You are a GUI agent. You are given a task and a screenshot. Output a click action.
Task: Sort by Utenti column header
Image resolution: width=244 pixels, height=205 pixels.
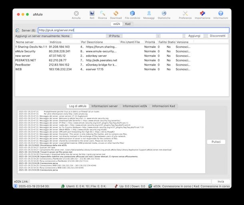[130, 42]
